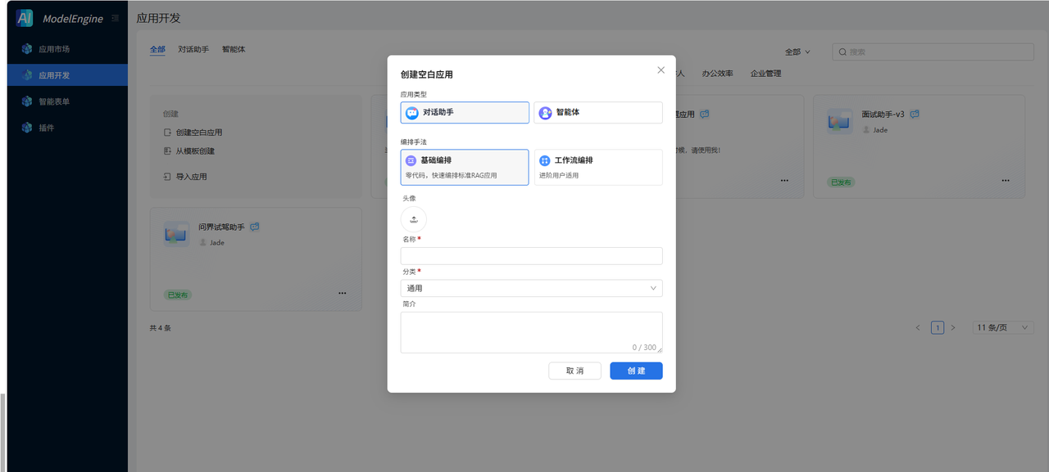Click 导入应用 in the create card
The width and height of the screenshot is (1049, 472).
pyautogui.click(x=185, y=176)
